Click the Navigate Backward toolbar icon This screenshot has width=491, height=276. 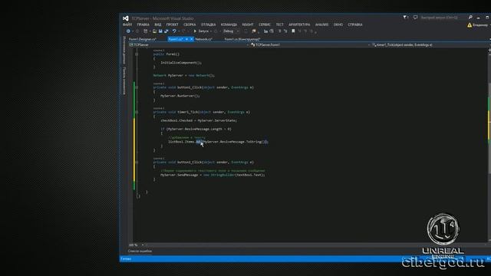(x=128, y=31)
